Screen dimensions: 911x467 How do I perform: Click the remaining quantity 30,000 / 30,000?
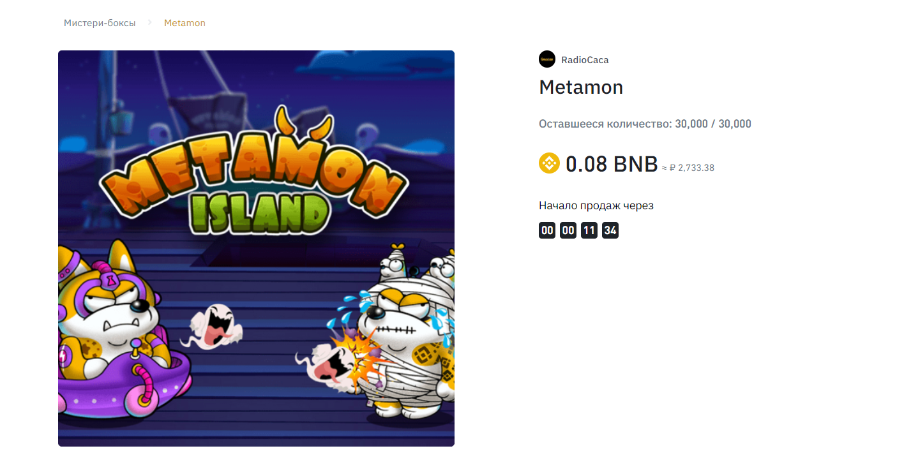713,124
